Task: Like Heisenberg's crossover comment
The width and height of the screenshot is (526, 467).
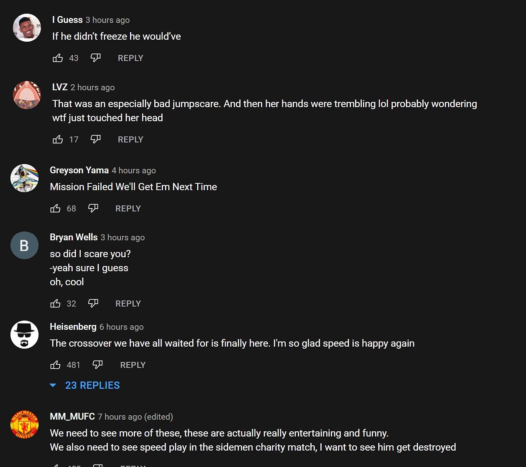Action: [x=55, y=365]
